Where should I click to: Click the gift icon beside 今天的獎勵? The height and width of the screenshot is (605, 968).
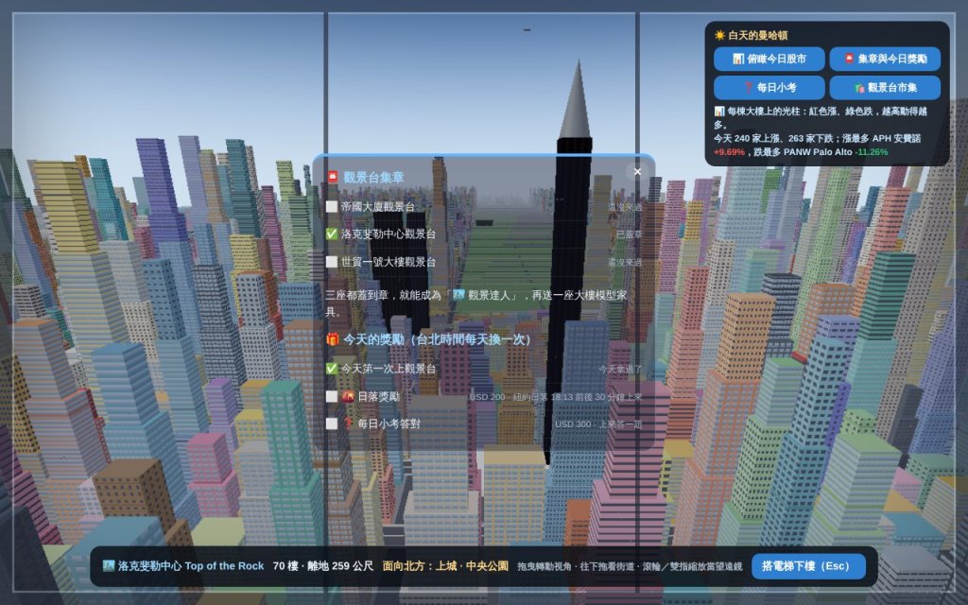point(333,339)
